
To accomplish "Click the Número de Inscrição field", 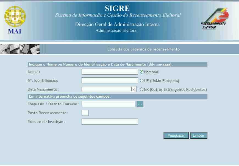I will [110, 122].
